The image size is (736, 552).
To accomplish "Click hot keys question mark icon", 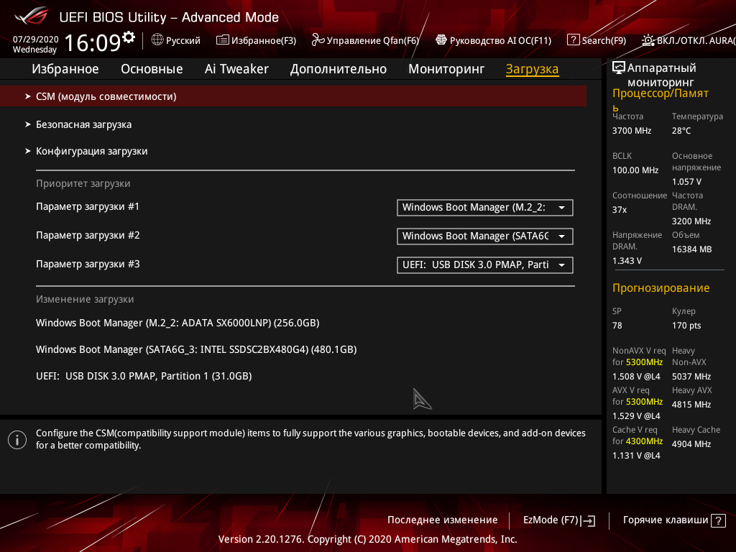I will pyautogui.click(x=718, y=520).
